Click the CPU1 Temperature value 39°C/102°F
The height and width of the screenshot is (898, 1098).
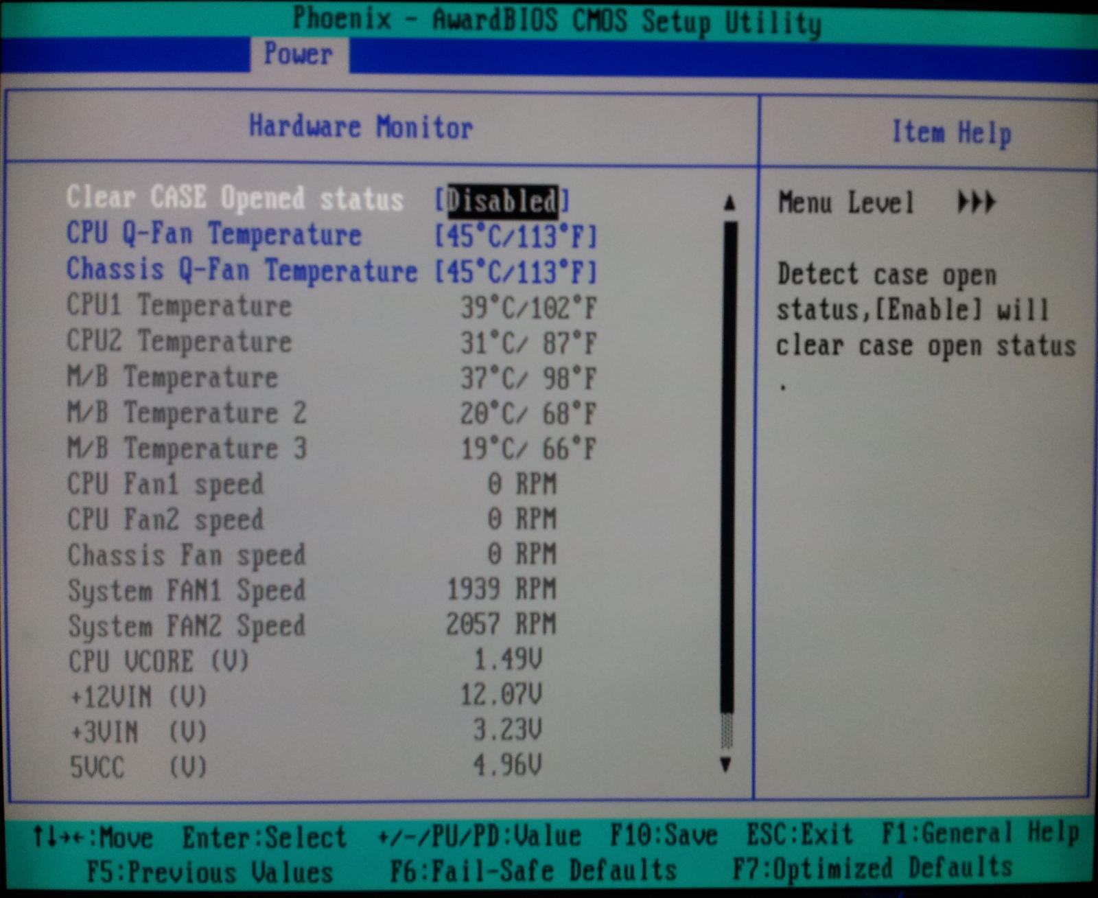(x=528, y=308)
